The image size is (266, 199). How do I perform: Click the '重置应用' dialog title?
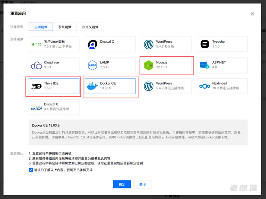tap(18, 13)
